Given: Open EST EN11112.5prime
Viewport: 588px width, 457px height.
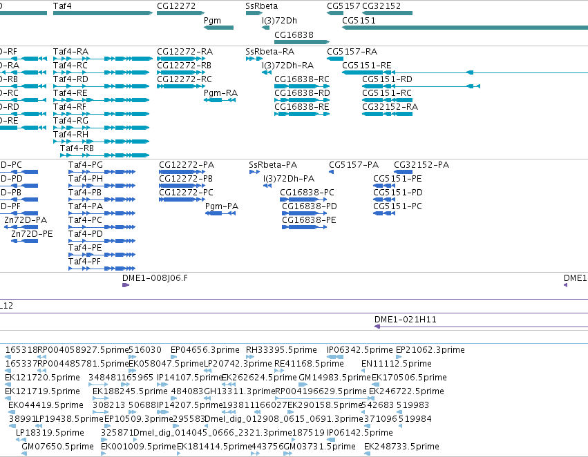Looking at the screenshot, I should click(x=397, y=364).
